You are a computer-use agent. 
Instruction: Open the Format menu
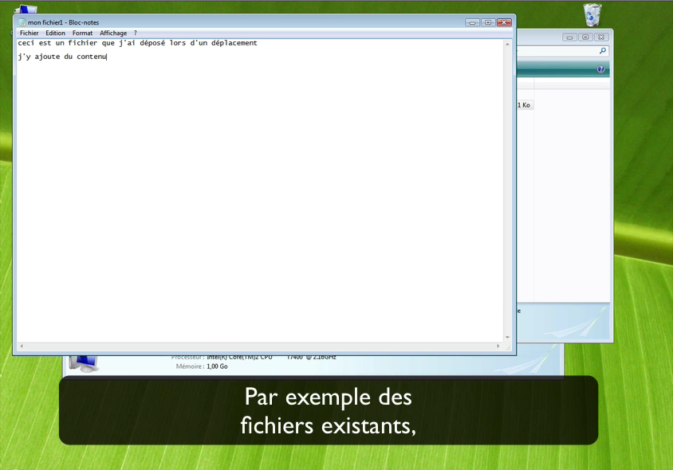pyautogui.click(x=82, y=33)
